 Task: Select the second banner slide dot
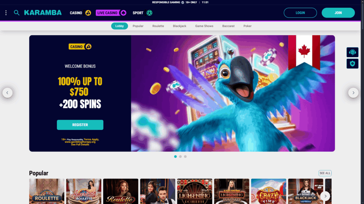(180, 157)
